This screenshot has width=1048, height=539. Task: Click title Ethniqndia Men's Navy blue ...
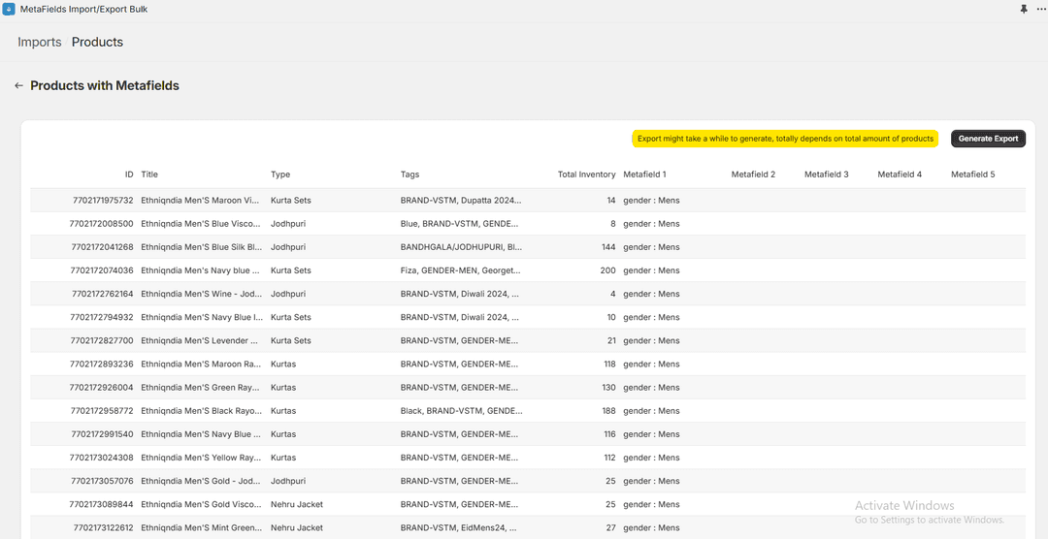click(201, 270)
